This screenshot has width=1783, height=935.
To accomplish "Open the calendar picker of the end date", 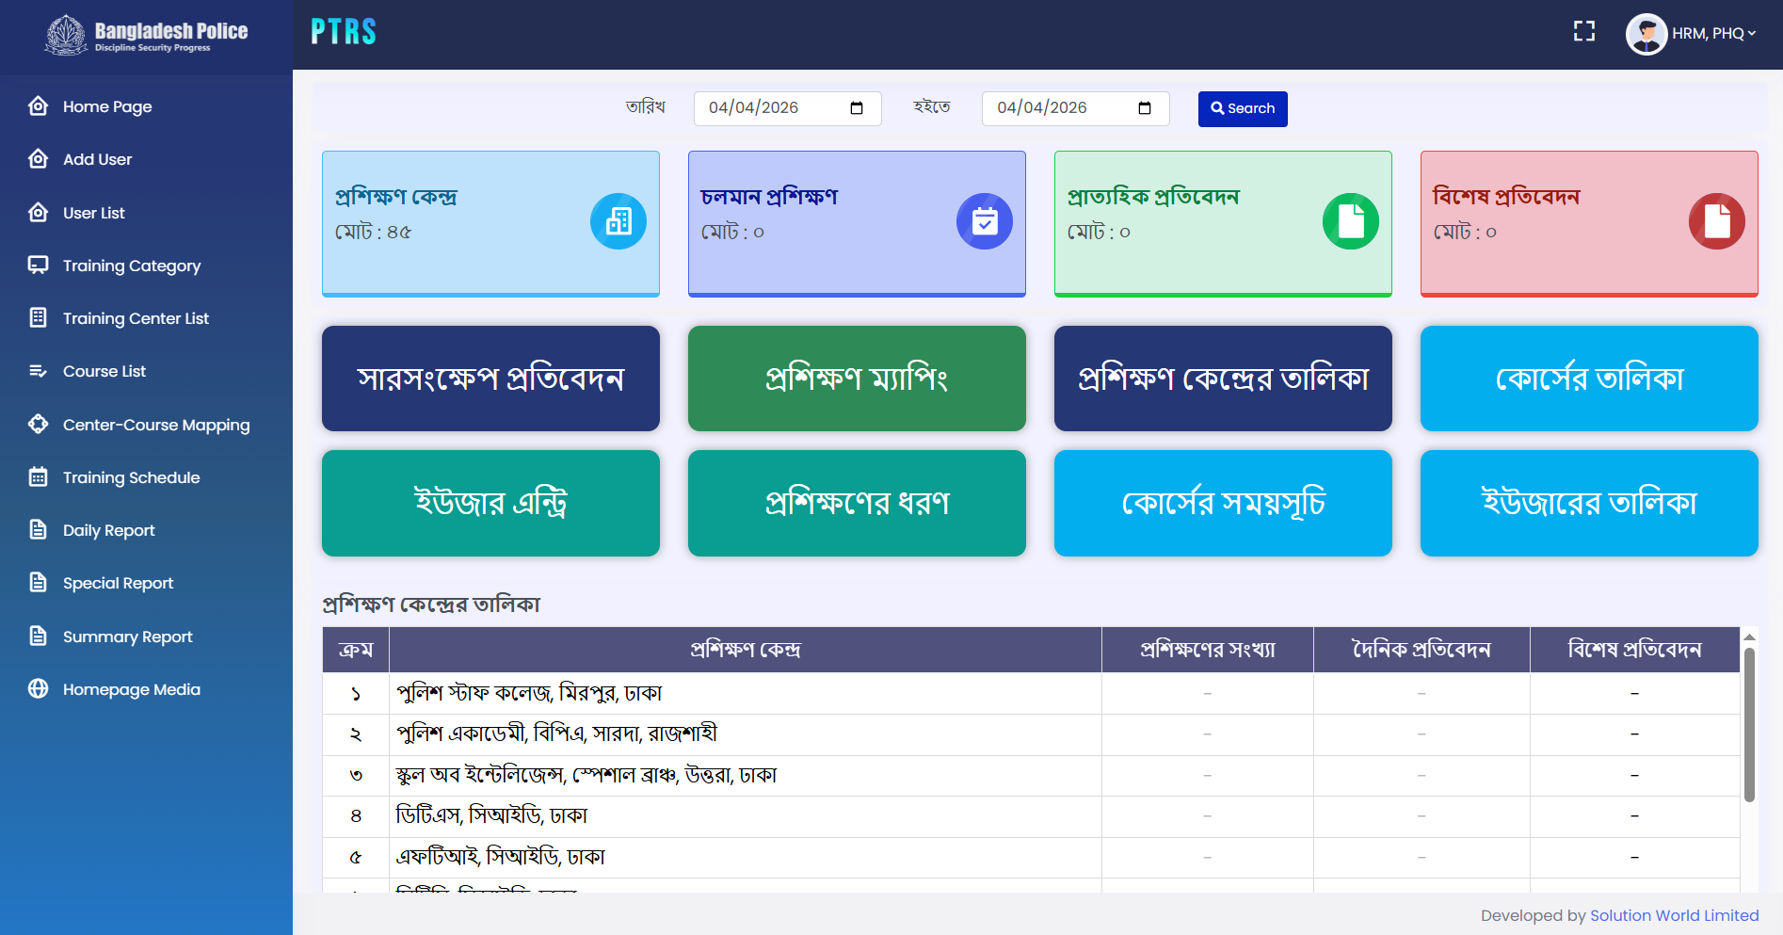I will coord(1145,108).
